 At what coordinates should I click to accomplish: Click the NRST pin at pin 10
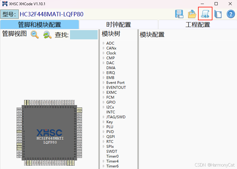tap(19, 132)
